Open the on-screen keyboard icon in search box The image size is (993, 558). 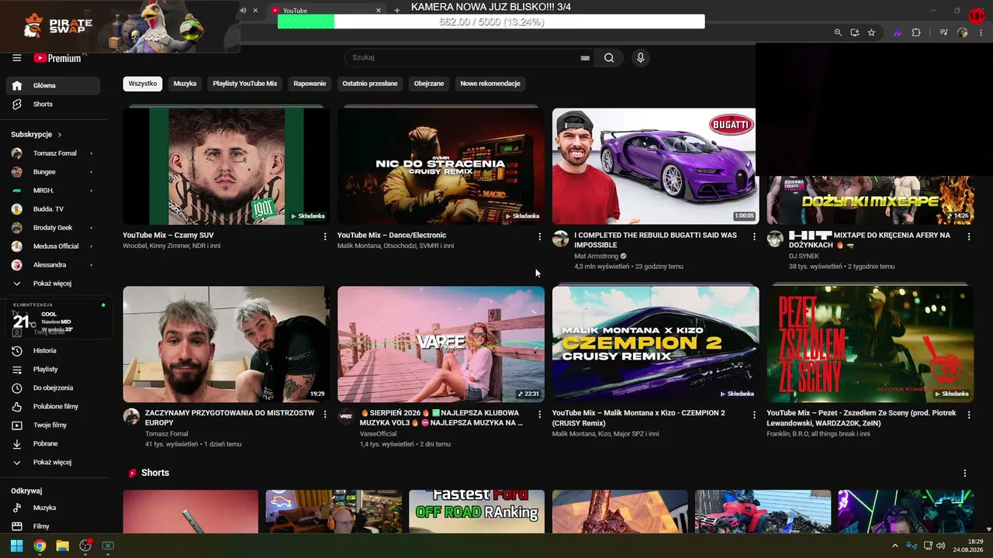585,57
